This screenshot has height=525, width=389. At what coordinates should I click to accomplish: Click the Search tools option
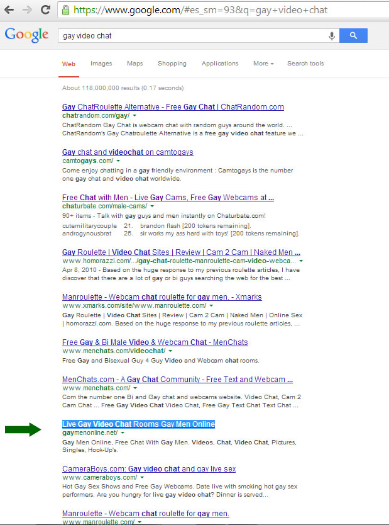point(305,64)
